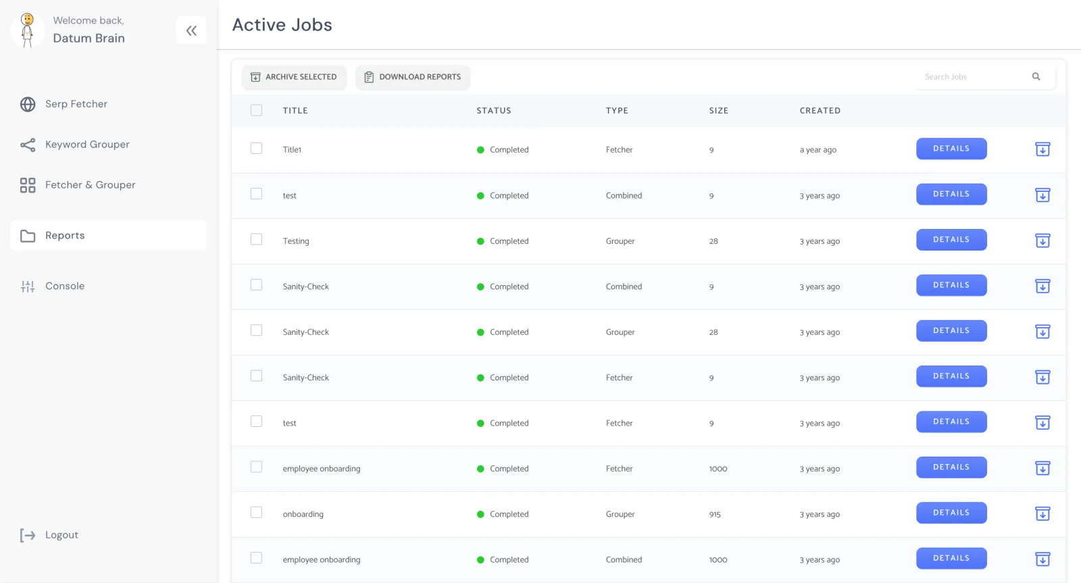Viewport: 1081px width, 583px height.
Task: Click the "Active Jobs" page heading
Action: point(282,25)
